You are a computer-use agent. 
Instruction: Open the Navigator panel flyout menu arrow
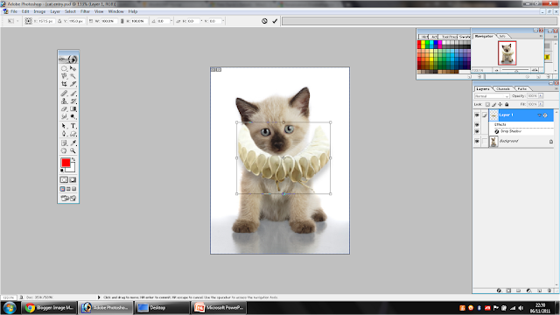[x=541, y=36]
